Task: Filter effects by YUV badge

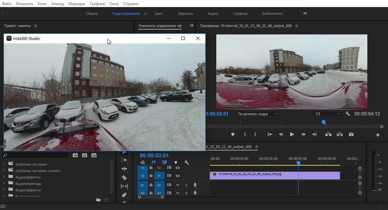Action: pos(94,155)
